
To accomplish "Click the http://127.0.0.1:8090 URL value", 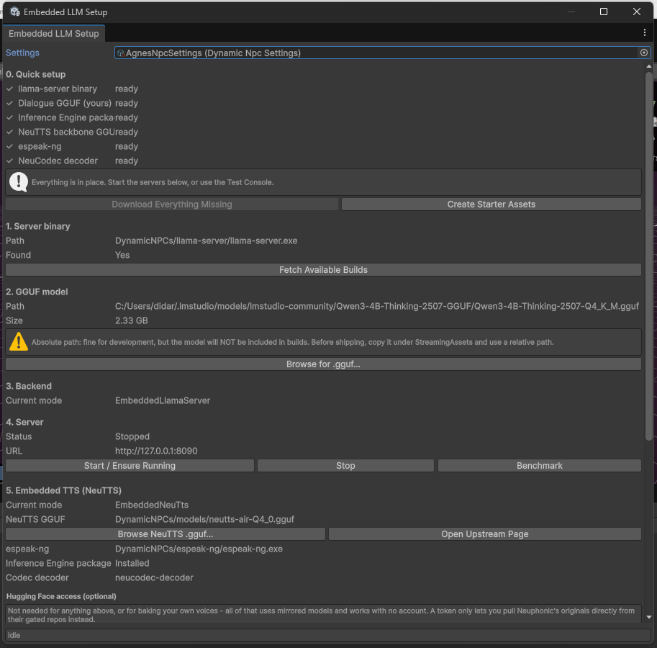I will [156, 451].
